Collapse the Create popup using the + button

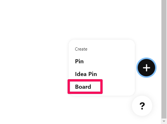tap(146, 68)
